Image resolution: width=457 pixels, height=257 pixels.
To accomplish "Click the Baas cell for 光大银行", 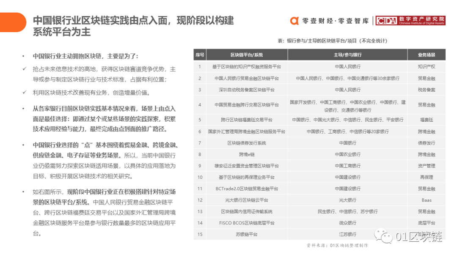I will pos(426,200).
